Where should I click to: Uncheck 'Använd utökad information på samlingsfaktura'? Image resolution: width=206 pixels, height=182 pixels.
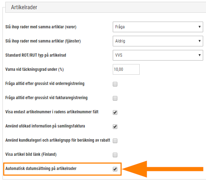[x=115, y=126]
